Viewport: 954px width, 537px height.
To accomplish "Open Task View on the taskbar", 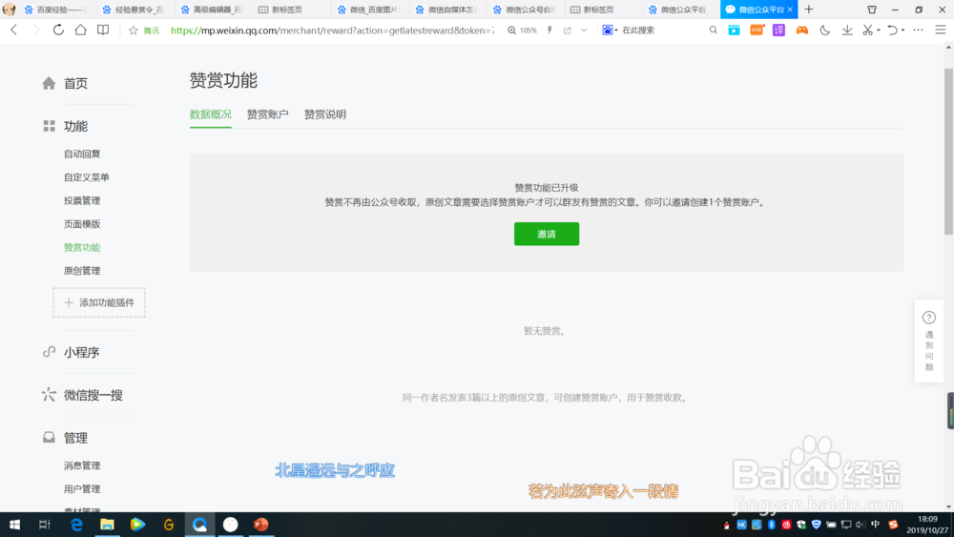I will point(45,525).
